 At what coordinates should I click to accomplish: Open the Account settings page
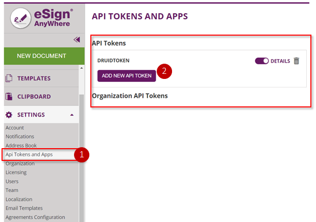(14, 128)
